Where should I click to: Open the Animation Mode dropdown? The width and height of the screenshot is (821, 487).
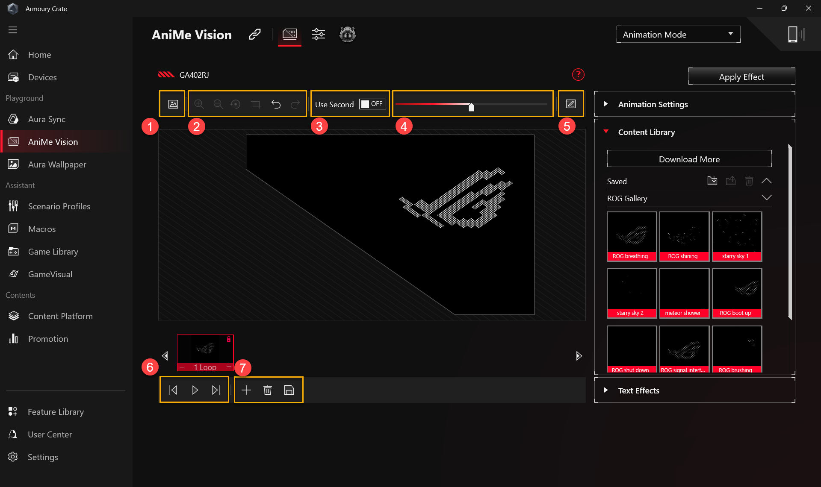point(678,35)
